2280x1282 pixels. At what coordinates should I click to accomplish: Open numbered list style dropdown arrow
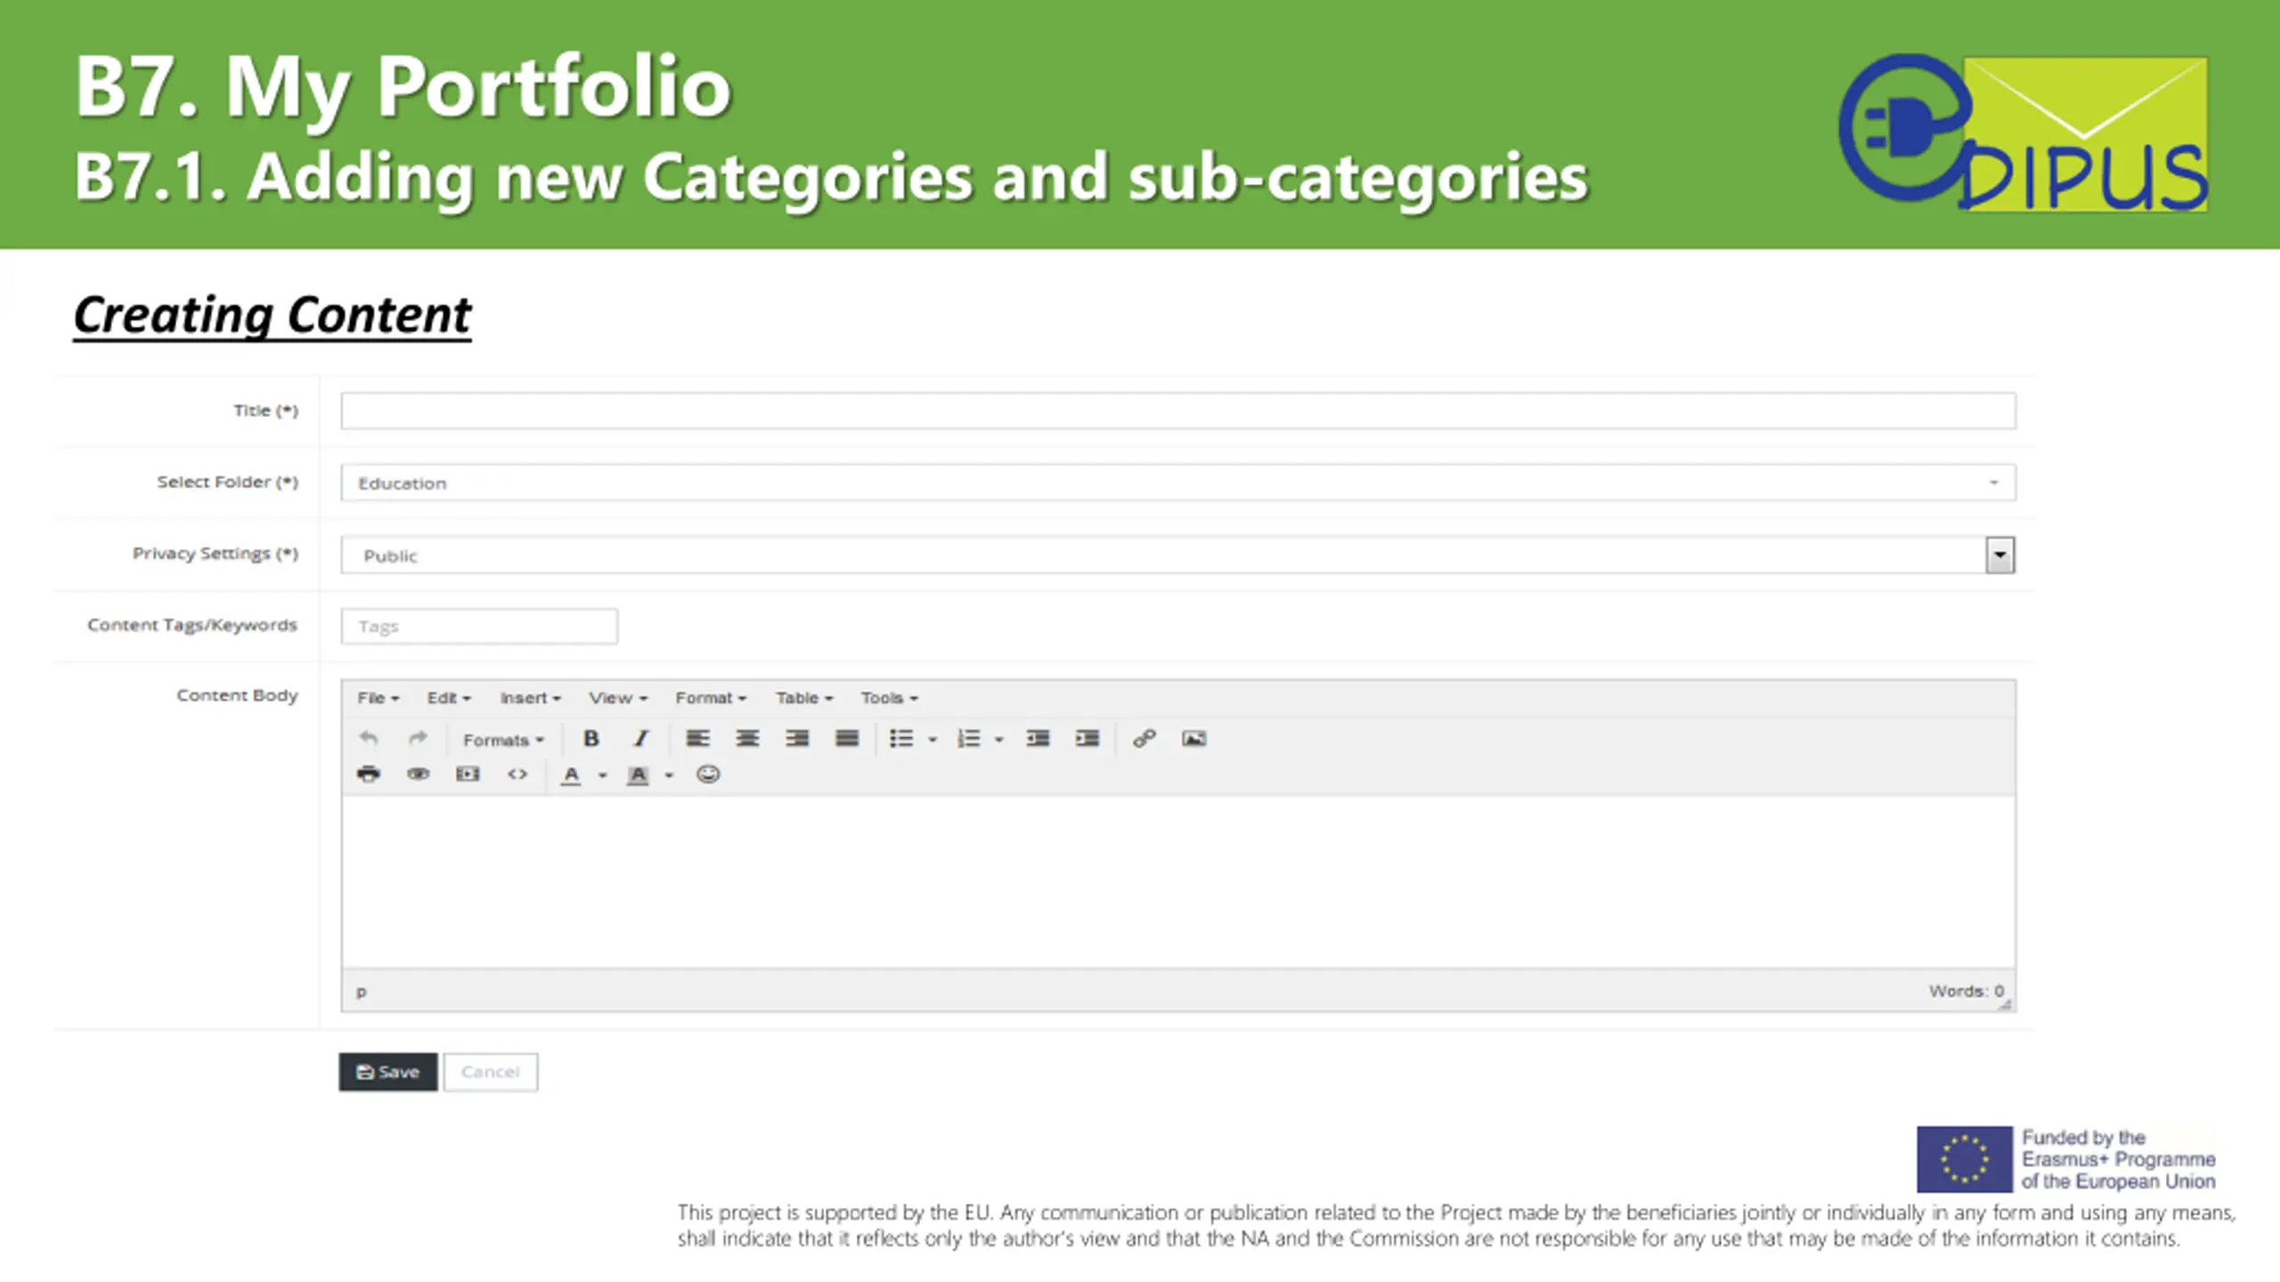[x=999, y=740]
